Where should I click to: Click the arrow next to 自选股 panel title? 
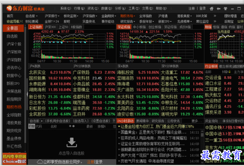(x=42, y=121)
